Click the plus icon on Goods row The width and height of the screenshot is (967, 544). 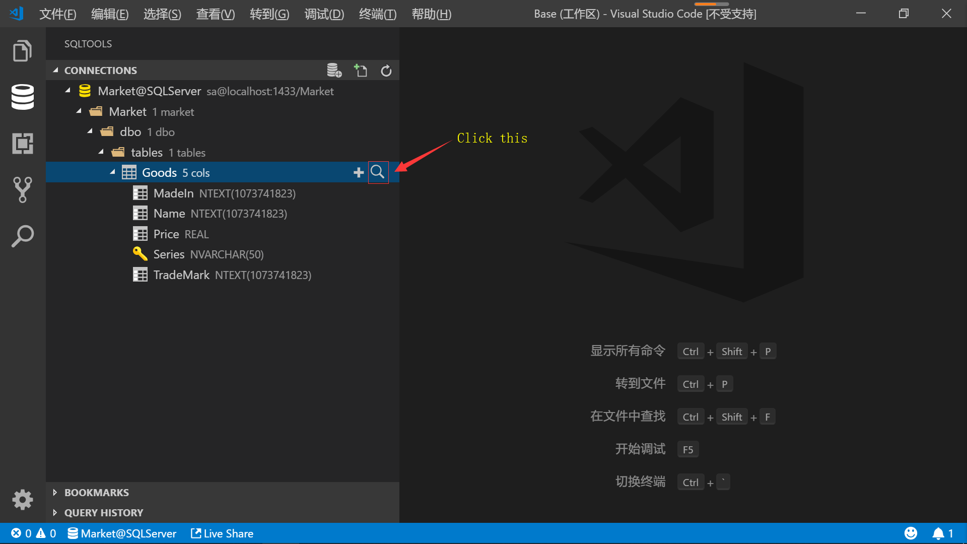359,173
